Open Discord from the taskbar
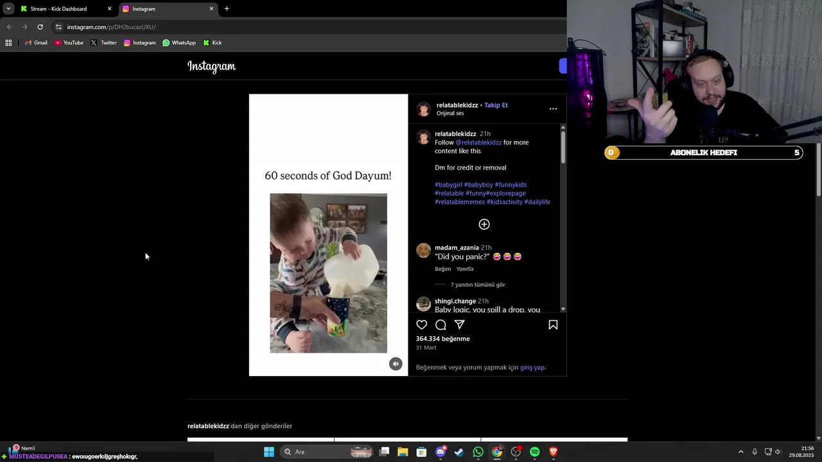822x462 pixels. pyautogui.click(x=441, y=452)
